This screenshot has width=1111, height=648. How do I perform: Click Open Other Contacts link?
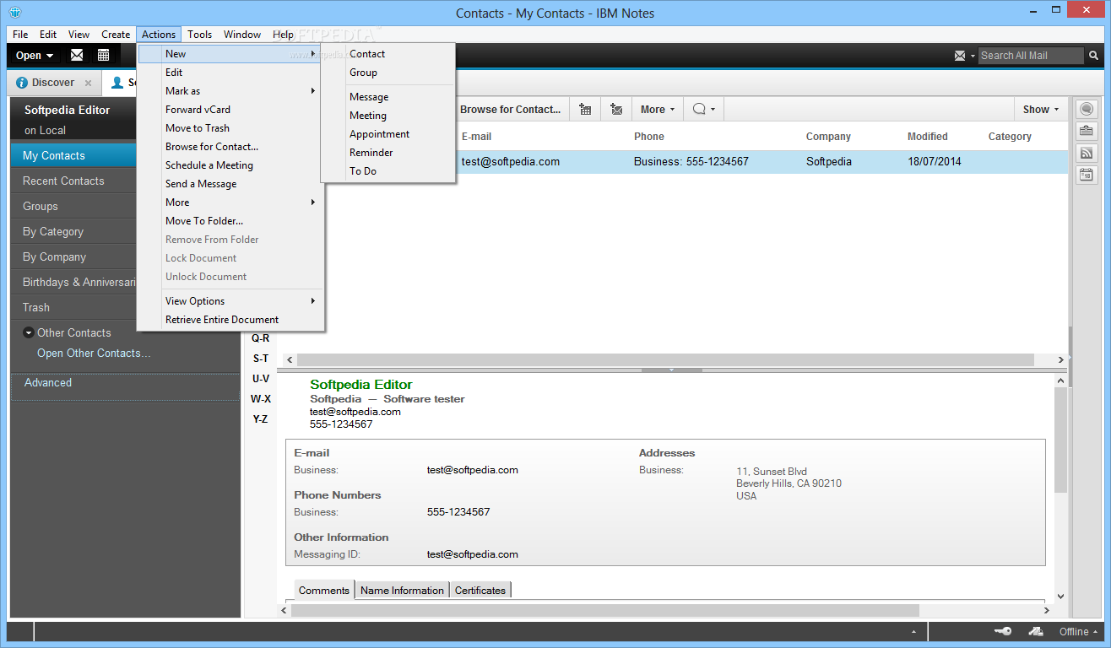coord(94,354)
